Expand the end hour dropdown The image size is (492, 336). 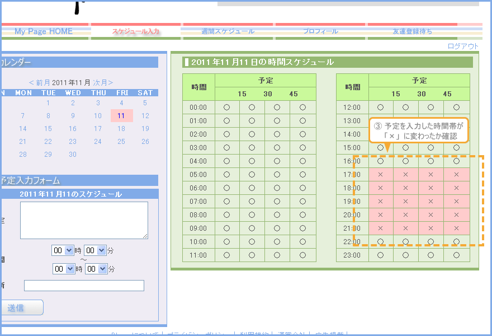(x=64, y=269)
